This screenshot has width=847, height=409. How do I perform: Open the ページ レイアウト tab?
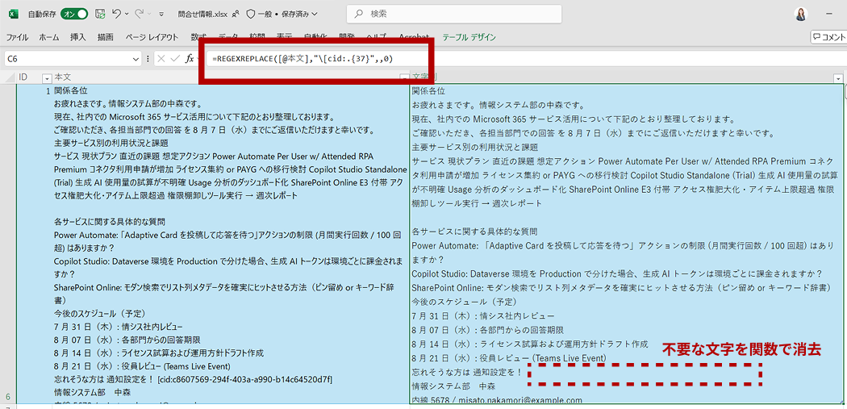[152, 37]
